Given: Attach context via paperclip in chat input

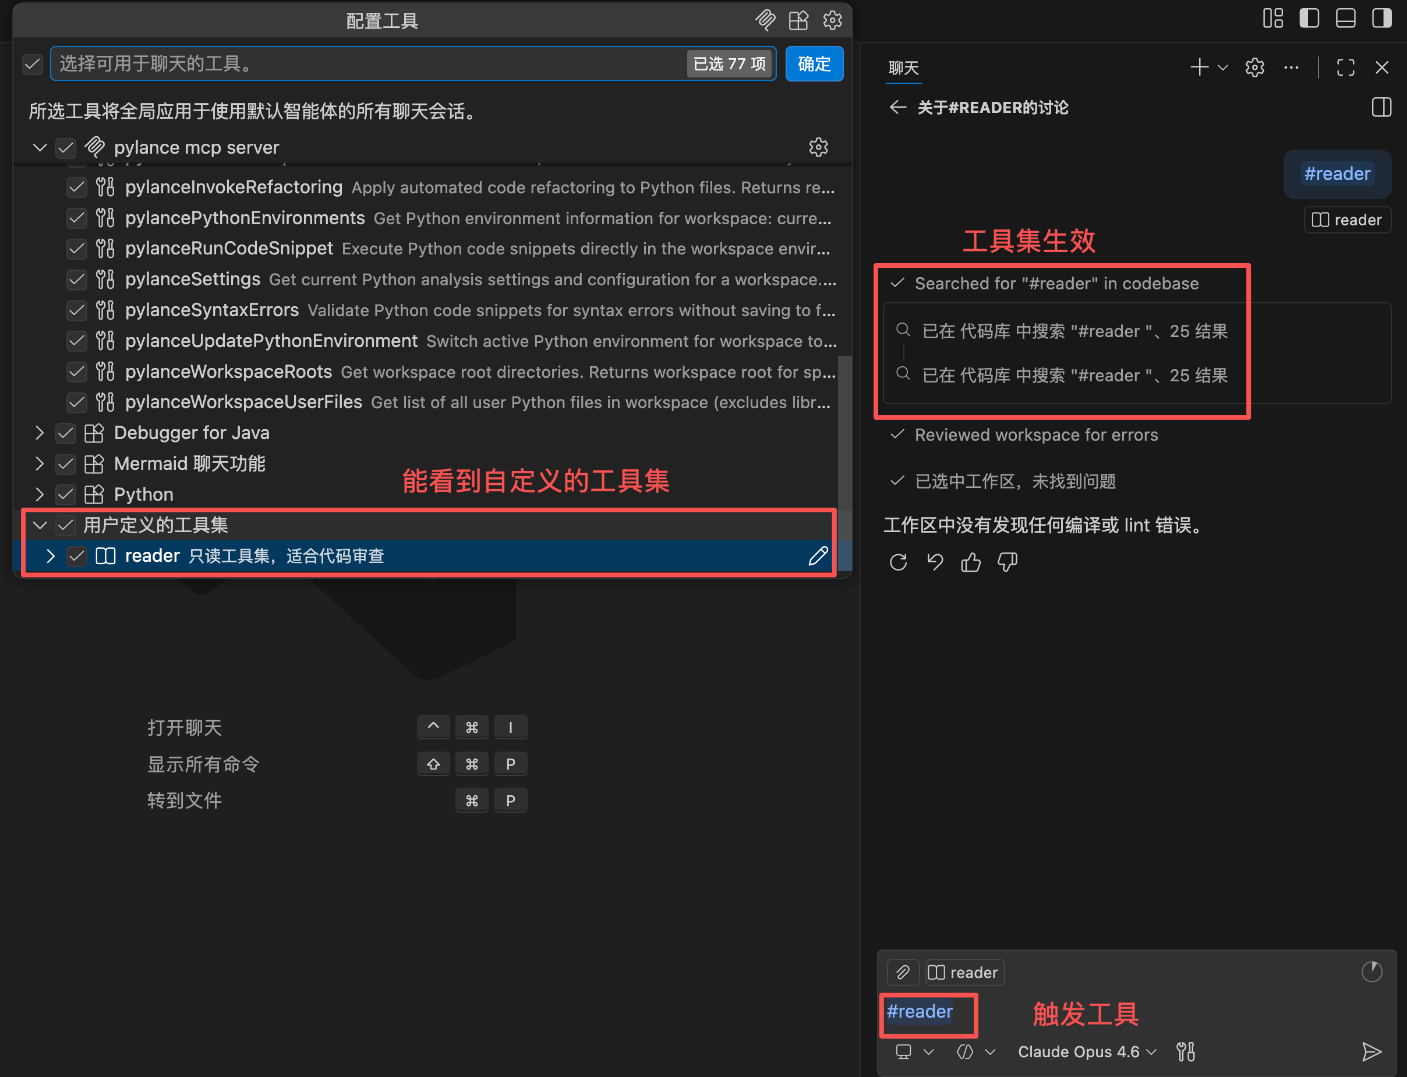Looking at the screenshot, I should [904, 972].
